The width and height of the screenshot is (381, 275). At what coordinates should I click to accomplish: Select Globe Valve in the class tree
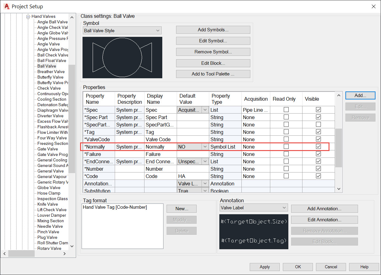coord(49,188)
